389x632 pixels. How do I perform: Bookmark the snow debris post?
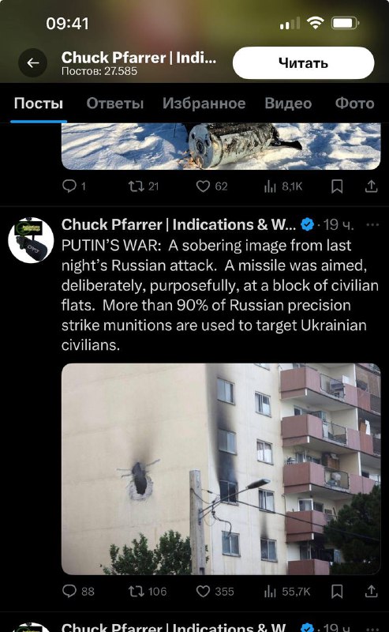pos(337,186)
